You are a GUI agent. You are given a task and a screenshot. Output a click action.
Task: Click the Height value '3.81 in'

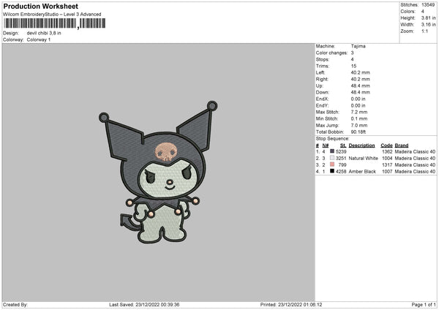point(428,18)
